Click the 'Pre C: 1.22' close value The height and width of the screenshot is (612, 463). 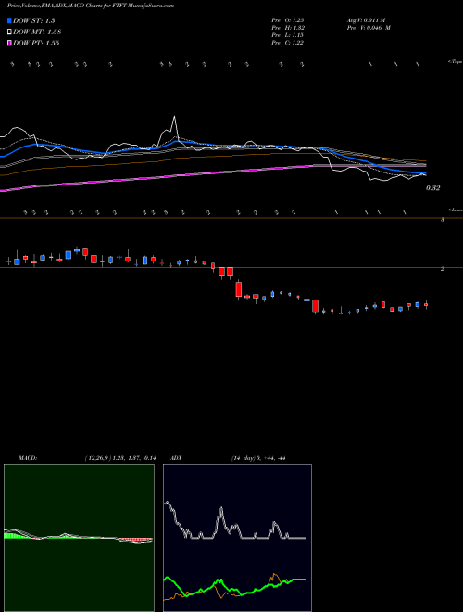point(288,43)
